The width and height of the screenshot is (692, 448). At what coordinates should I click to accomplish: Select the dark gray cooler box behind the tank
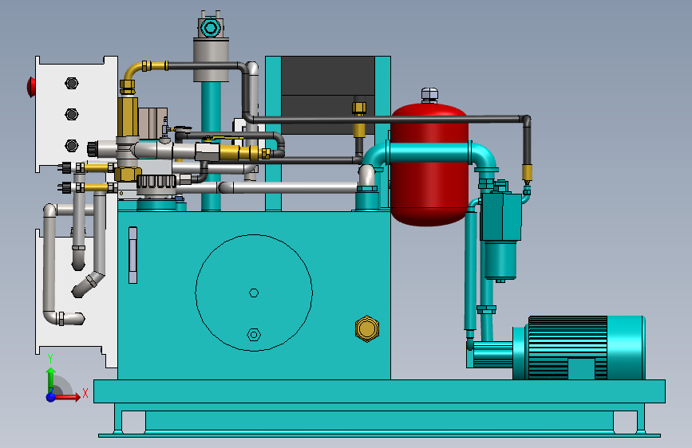click(x=328, y=95)
